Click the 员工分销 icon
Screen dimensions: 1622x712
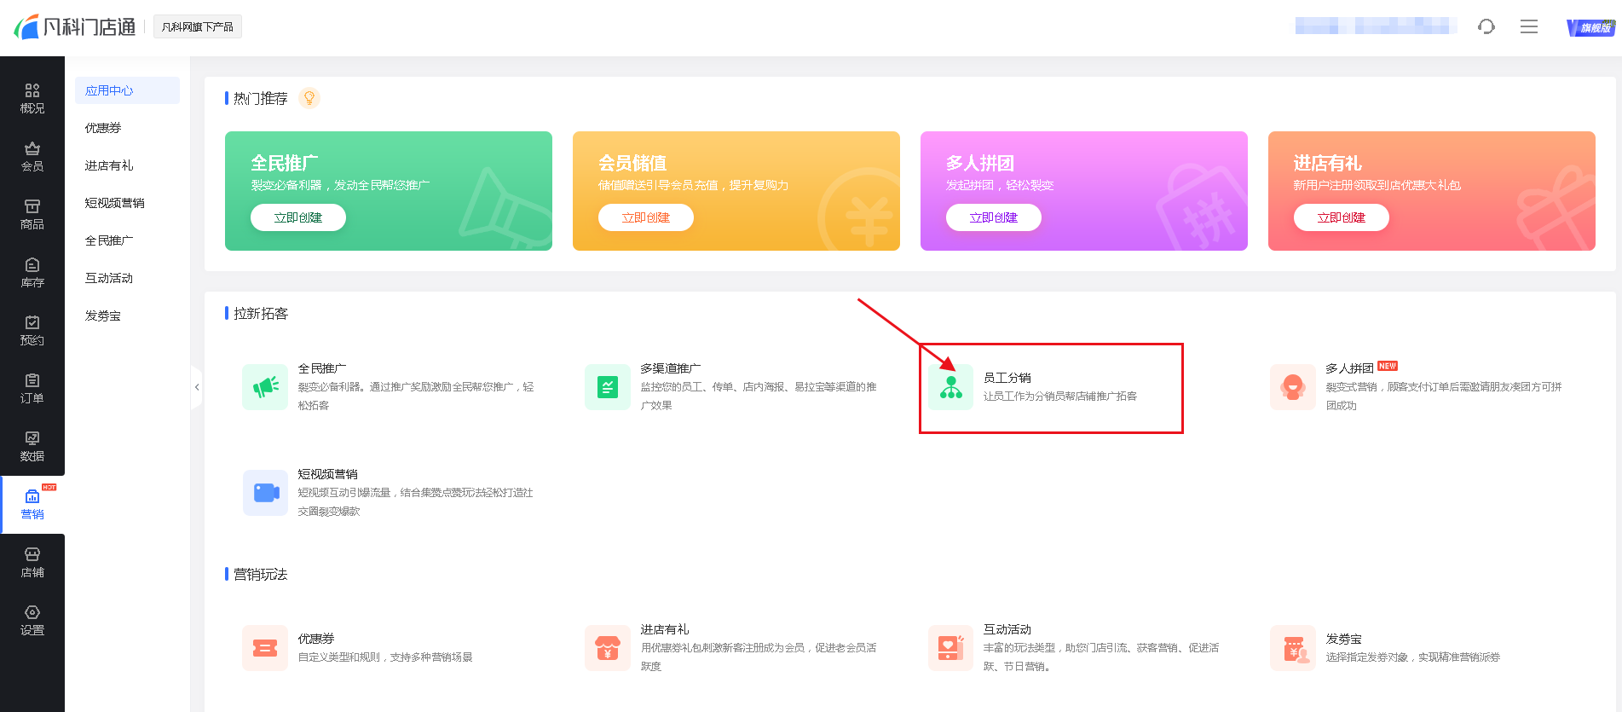(x=950, y=387)
